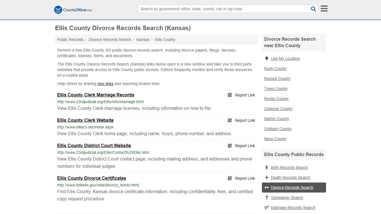Viewport: 381px width, 214px height.
Task: Open the hamburger menu icon
Action: tap(324, 9)
